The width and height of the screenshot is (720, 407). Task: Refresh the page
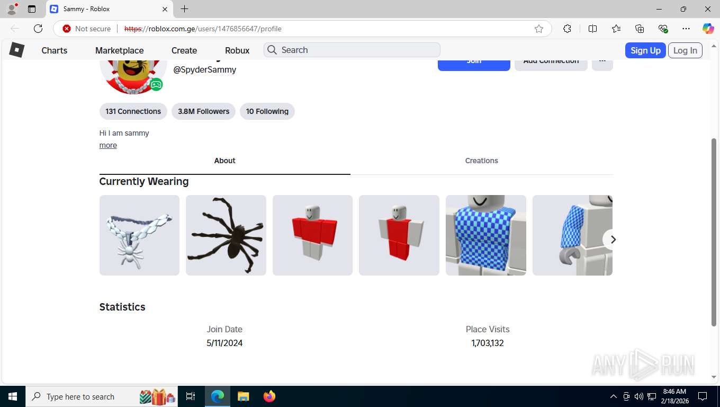tap(38, 29)
